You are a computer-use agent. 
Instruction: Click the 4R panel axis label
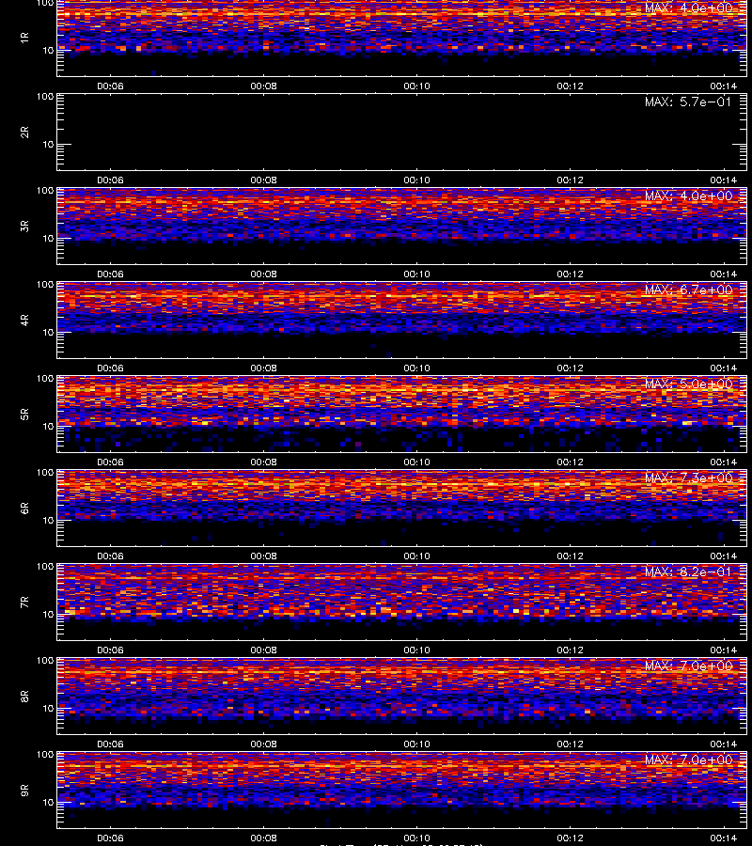click(24, 320)
